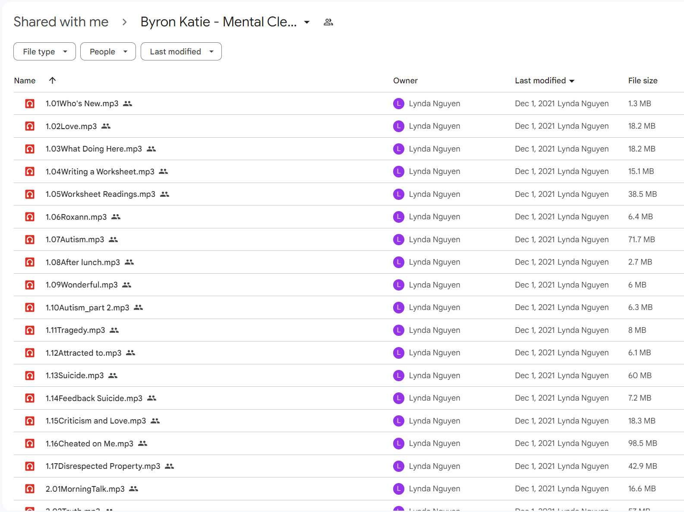Click the Byron Katie - Mental Cle... folder title
The height and width of the screenshot is (512, 684).
pyautogui.click(x=218, y=22)
